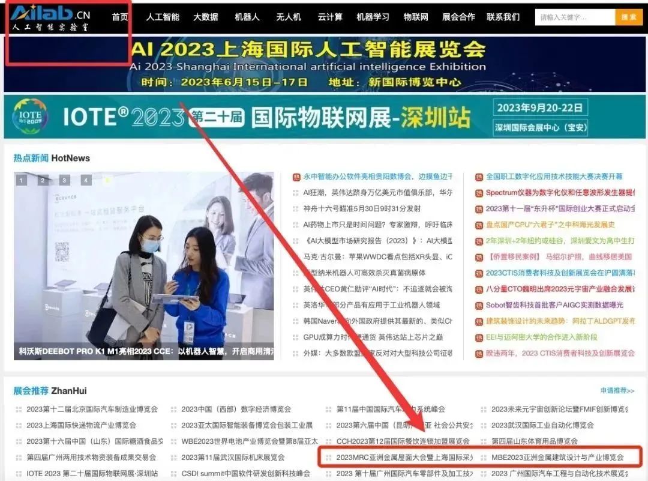648x481 pixels.
Task: Open 2023MRC亚洲金属屋面大会 link
Action: click(404, 458)
